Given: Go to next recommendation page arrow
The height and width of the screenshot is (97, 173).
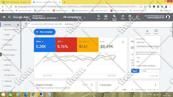Looking at the screenshot, I should click(x=157, y=76).
